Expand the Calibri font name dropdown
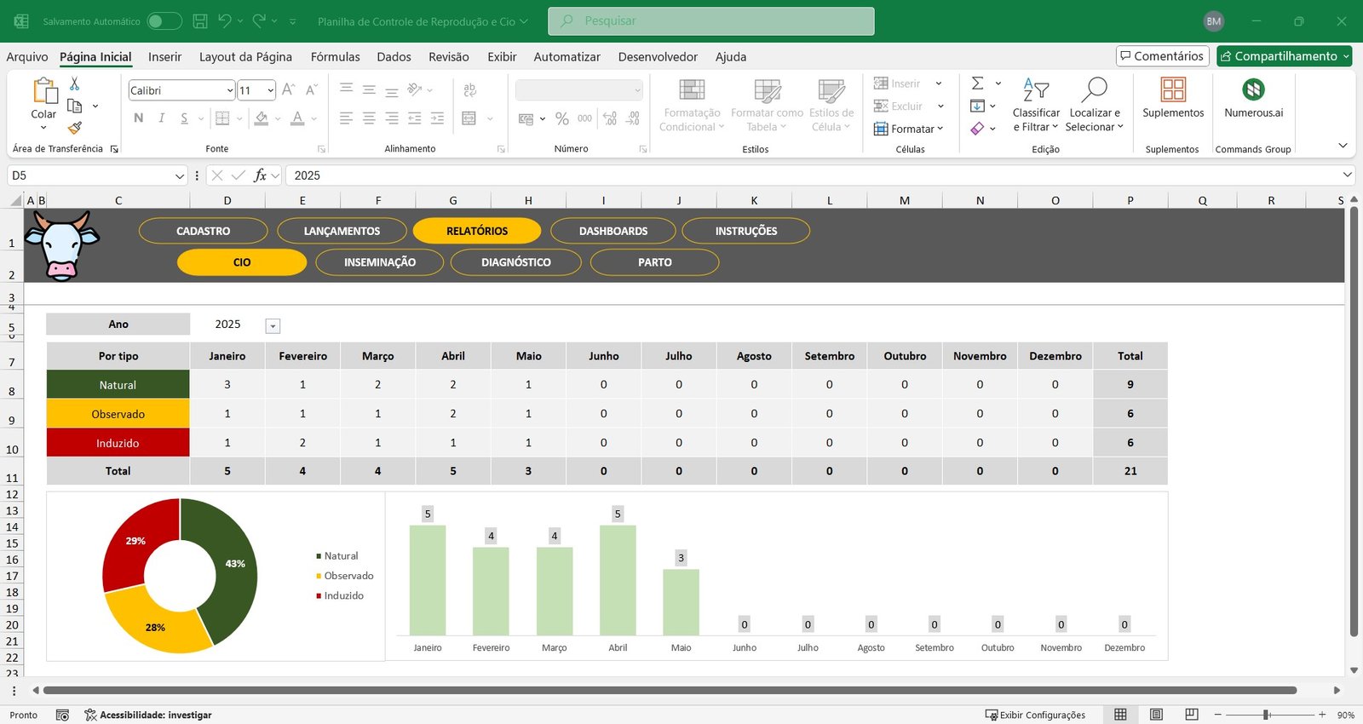1363x724 pixels. click(x=230, y=90)
